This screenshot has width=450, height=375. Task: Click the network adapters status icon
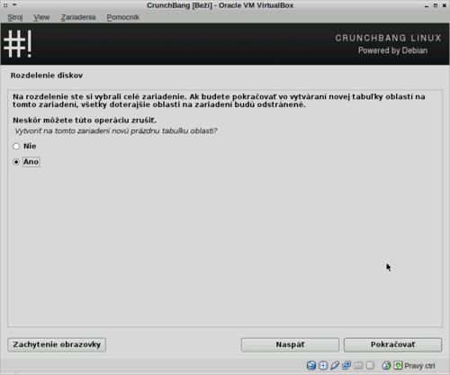pos(346,365)
